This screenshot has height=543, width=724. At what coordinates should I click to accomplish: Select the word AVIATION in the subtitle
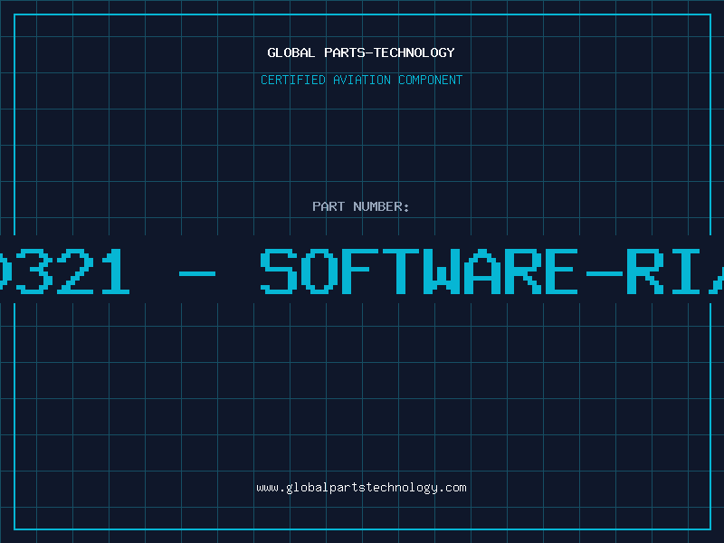(x=363, y=81)
